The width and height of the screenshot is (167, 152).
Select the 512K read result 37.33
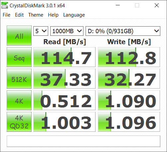click(x=64, y=79)
